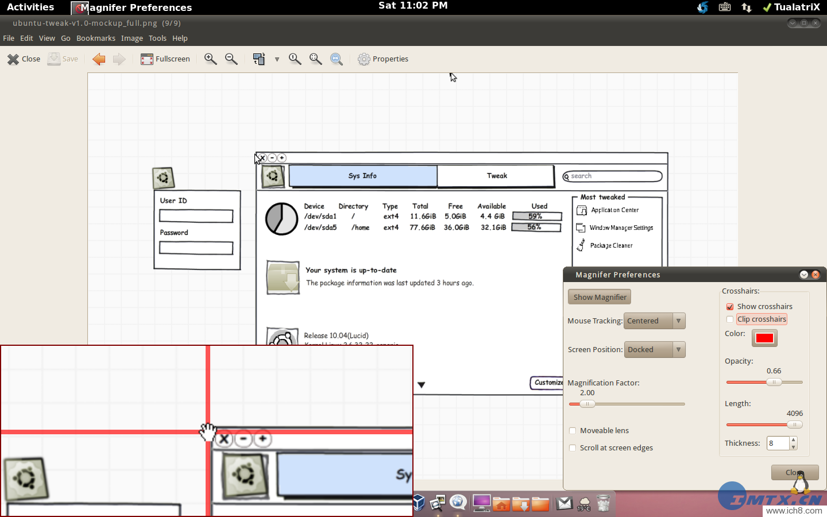Open the TualatriX user menu
The height and width of the screenshot is (517, 827).
[x=791, y=7]
